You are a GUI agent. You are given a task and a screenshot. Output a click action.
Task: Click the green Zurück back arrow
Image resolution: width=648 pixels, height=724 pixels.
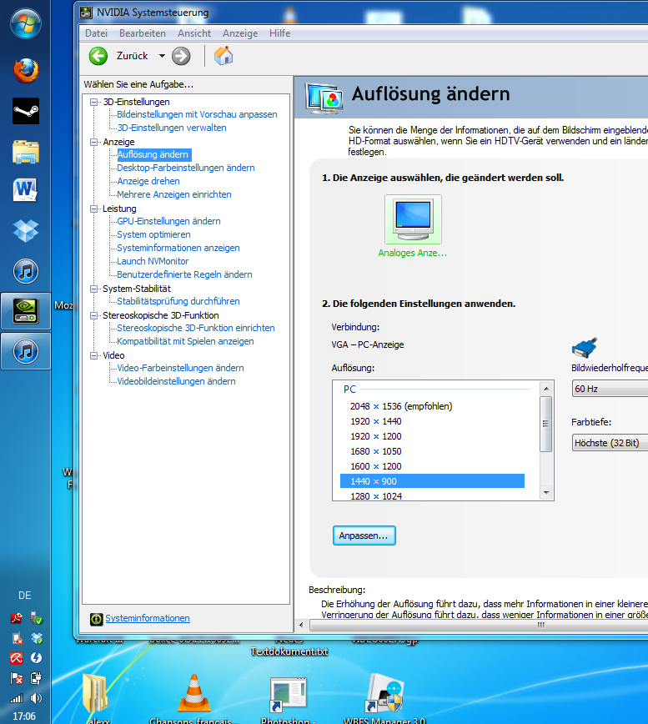pyautogui.click(x=98, y=57)
